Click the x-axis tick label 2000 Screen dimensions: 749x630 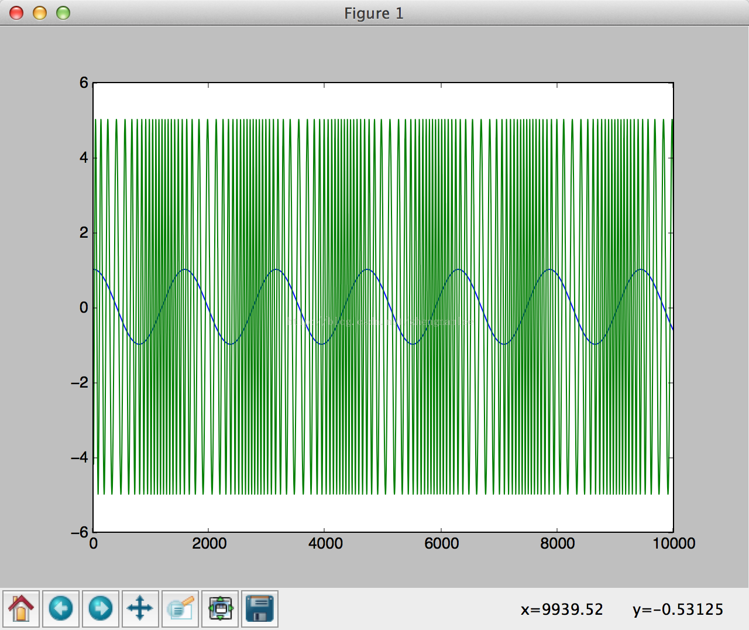point(209,543)
